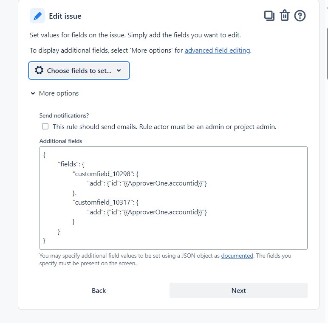
Task: Click the Edit issue heading text
Action: pos(65,16)
